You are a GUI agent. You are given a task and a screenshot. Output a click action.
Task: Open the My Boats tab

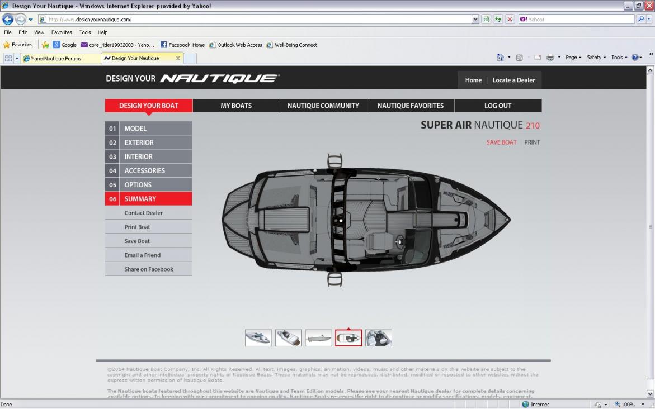tap(236, 106)
